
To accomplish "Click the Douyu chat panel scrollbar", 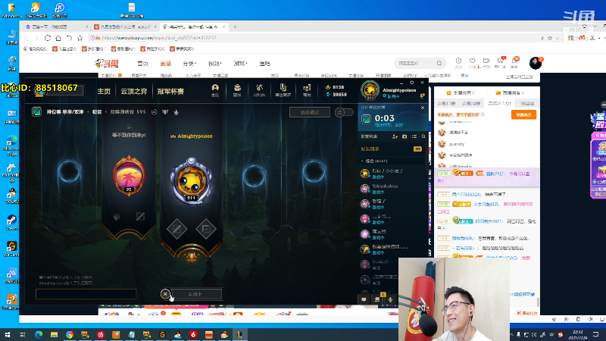I will [538, 302].
